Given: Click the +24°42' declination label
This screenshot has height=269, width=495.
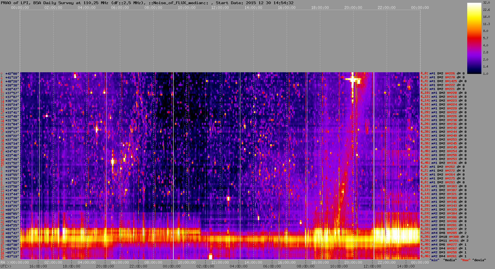Looking at the screenshot, I should pos(12,151).
